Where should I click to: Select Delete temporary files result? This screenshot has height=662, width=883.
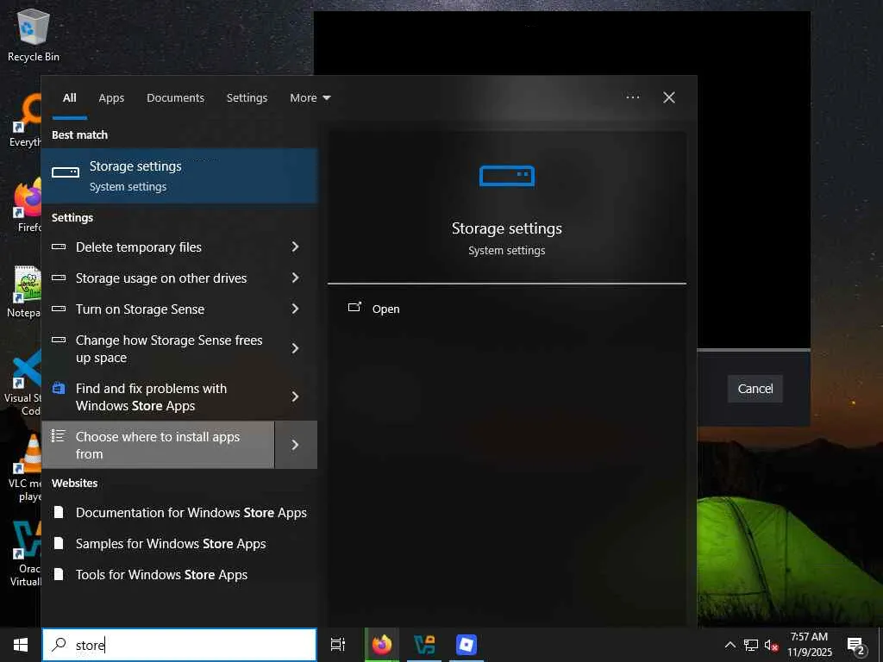[159, 247]
